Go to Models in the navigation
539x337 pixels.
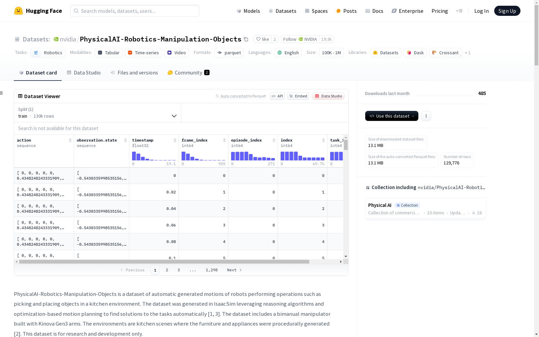[248, 11]
